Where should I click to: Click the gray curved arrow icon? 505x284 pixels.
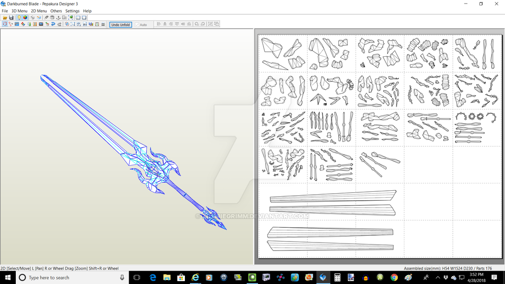(59, 24)
